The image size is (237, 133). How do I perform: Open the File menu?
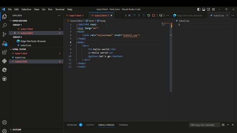tap(10, 9)
